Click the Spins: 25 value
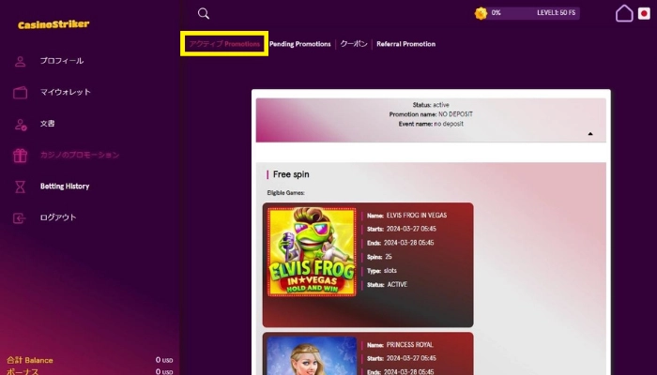 point(389,257)
